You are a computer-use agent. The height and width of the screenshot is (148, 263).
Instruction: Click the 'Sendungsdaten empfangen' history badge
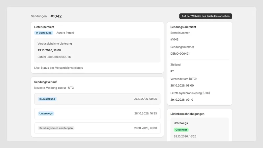point(56,128)
